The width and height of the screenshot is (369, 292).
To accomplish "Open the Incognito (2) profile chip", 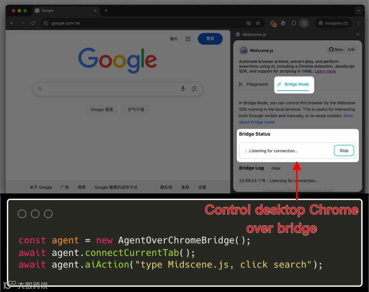I will tap(333, 23).
